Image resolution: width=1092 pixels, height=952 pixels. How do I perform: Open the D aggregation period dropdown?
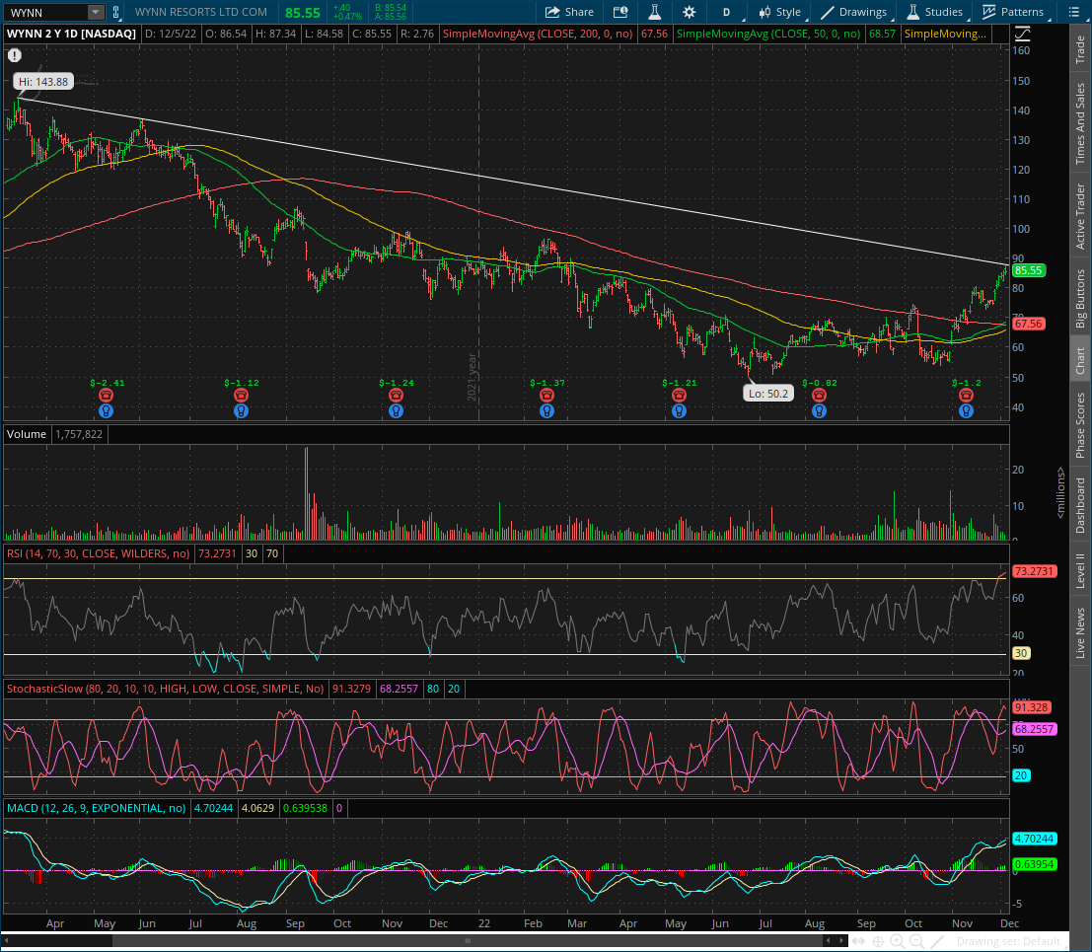click(x=728, y=12)
